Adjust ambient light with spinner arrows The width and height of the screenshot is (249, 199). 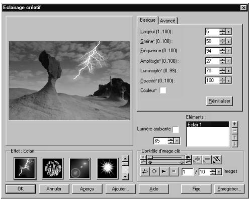click(x=171, y=141)
